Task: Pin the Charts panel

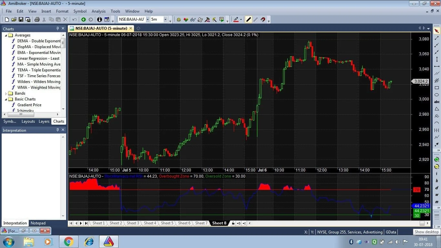Action: click(x=58, y=28)
